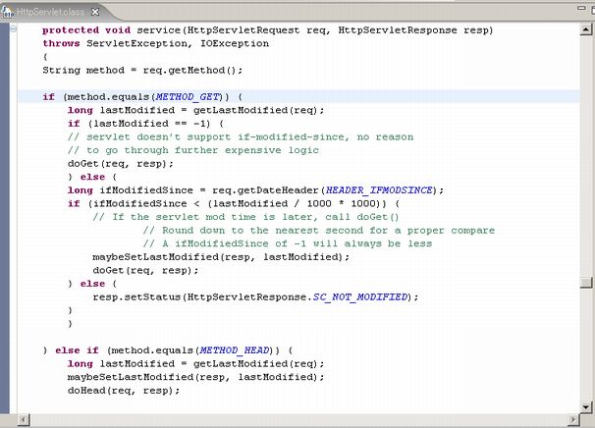Click 'resp.setStatus' method call

(136, 296)
